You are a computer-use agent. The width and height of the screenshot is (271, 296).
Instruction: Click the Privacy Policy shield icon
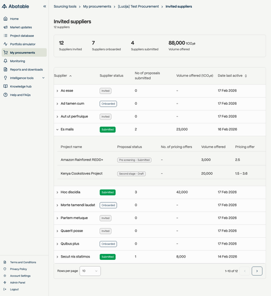click(x=5, y=269)
